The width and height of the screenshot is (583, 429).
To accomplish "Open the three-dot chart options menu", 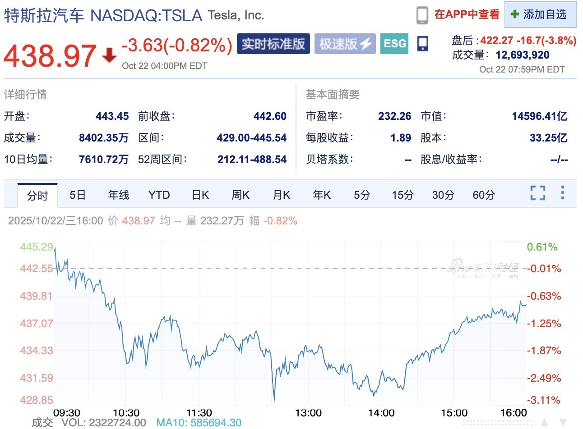I will (x=562, y=192).
